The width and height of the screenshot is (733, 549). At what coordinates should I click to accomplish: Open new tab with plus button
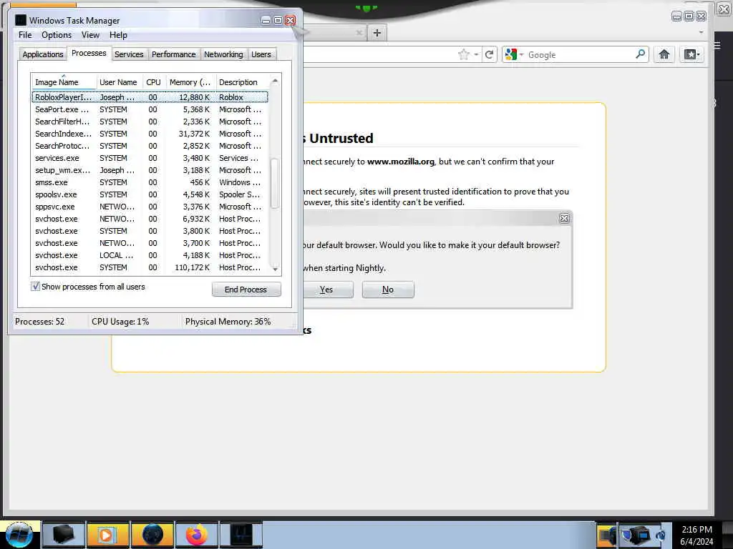pyautogui.click(x=377, y=33)
